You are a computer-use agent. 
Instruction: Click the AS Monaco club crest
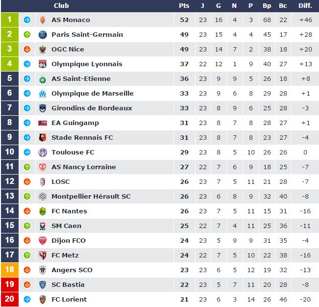click(43, 20)
